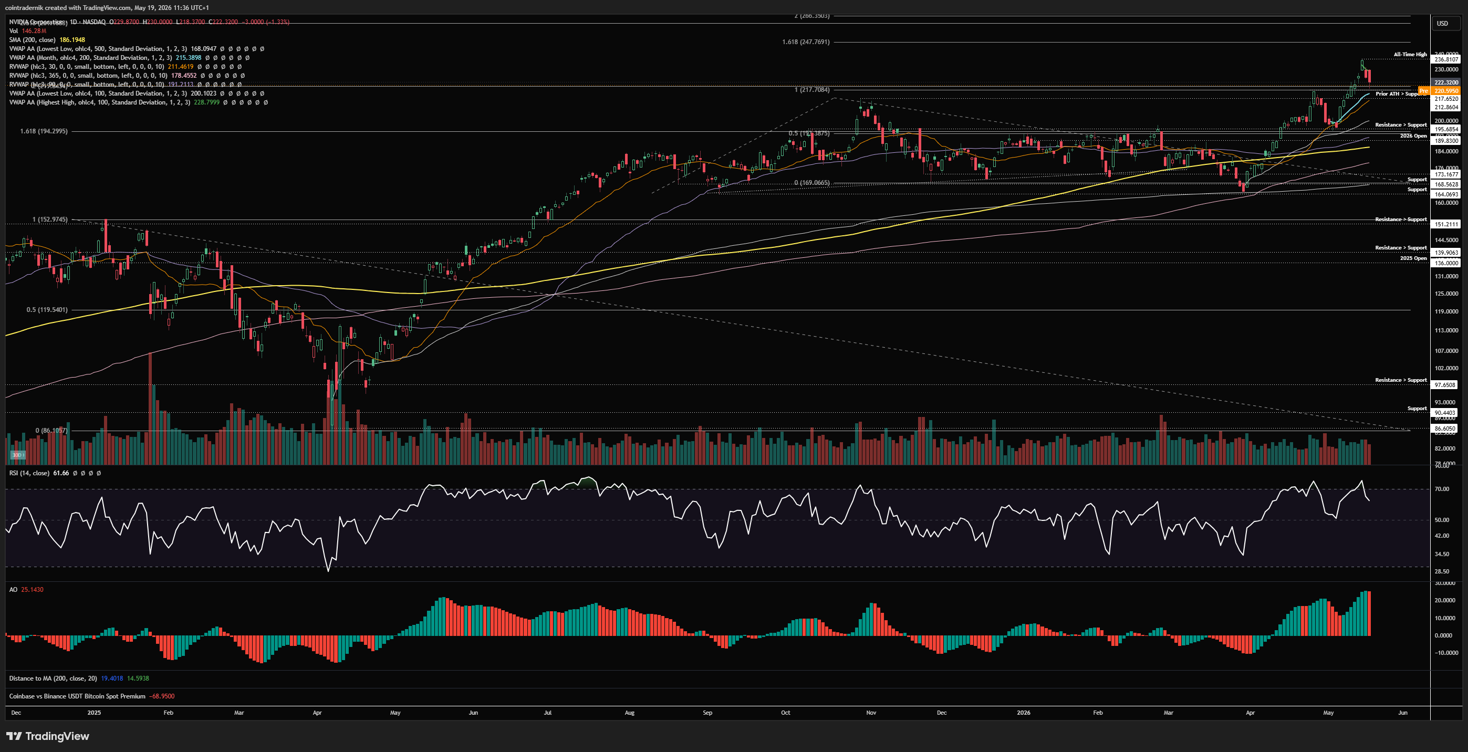Image resolution: width=1468 pixels, height=752 pixels.
Task: Select the Fibonacci 1 (152.9745) level label
Action: (50, 220)
